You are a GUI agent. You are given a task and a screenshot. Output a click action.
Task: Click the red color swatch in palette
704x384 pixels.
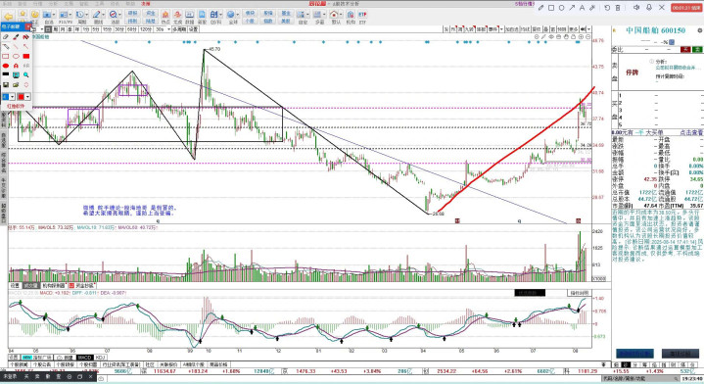click(21, 97)
